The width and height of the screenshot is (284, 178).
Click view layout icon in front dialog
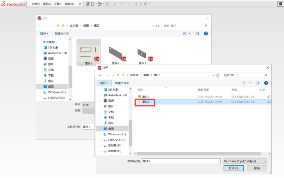(245, 83)
